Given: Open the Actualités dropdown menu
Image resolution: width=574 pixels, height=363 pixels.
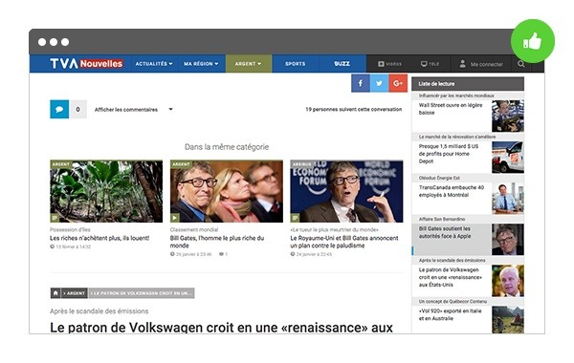Looking at the screenshot, I should [x=154, y=64].
